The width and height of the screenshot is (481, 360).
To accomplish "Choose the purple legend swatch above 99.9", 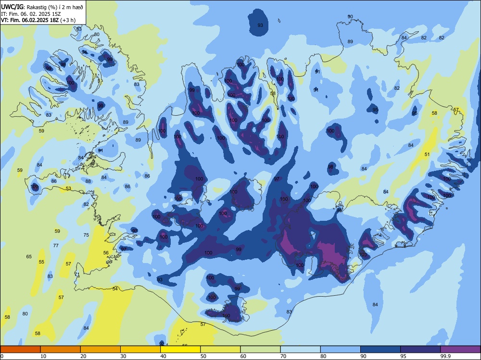I will tap(460, 349).
